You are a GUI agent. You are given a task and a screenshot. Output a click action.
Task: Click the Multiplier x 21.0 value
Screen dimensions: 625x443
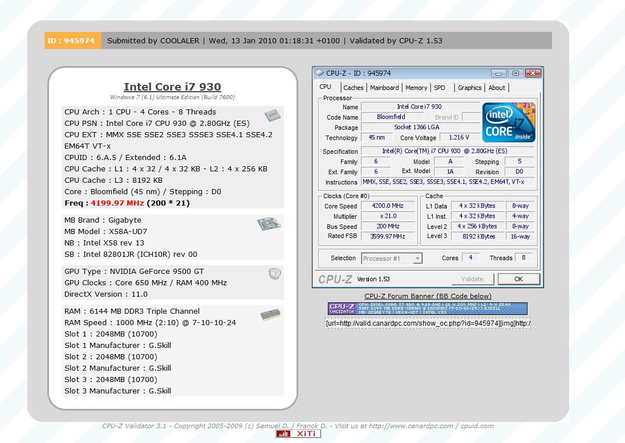pos(387,216)
